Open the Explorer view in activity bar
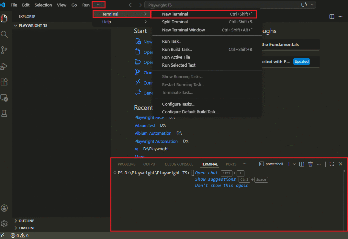Image resolution: width=348 pixels, height=239 pixels. click(4, 18)
